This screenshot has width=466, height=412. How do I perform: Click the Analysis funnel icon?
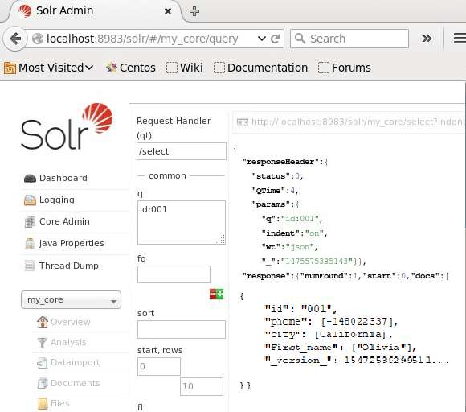click(43, 343)
